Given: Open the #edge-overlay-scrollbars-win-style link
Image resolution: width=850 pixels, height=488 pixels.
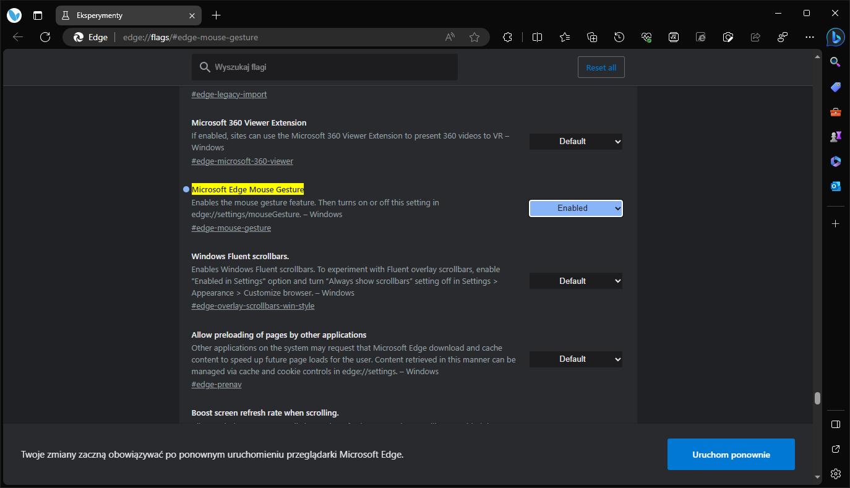Looking at the screenshot, I should [x=253, y=306].
